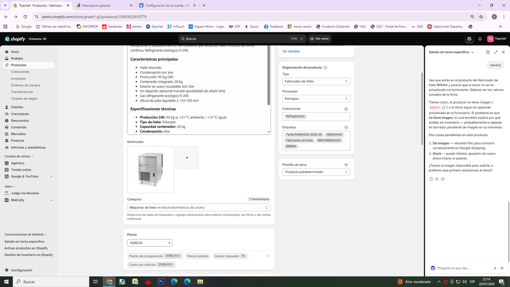The image size is (510, 287).
Task: Open Informes y estadísticas
Action: point(28,147)
